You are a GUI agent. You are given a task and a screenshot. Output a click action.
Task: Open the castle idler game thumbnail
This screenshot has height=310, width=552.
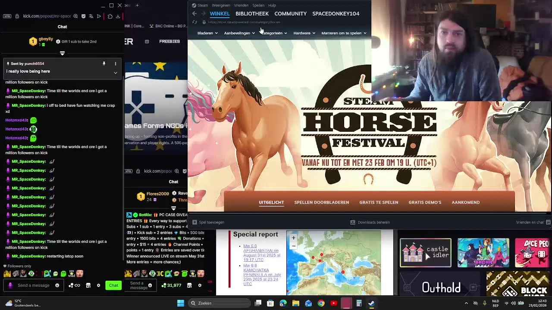click(x=425, y=253)
